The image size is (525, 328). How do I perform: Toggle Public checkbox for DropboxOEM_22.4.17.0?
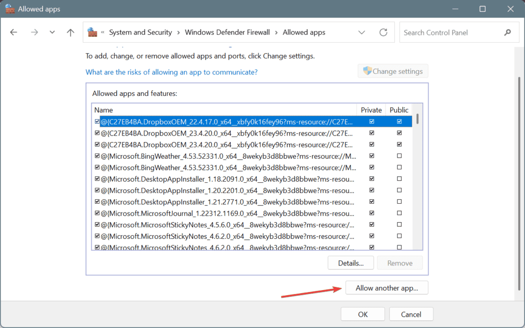coord(399,122)
